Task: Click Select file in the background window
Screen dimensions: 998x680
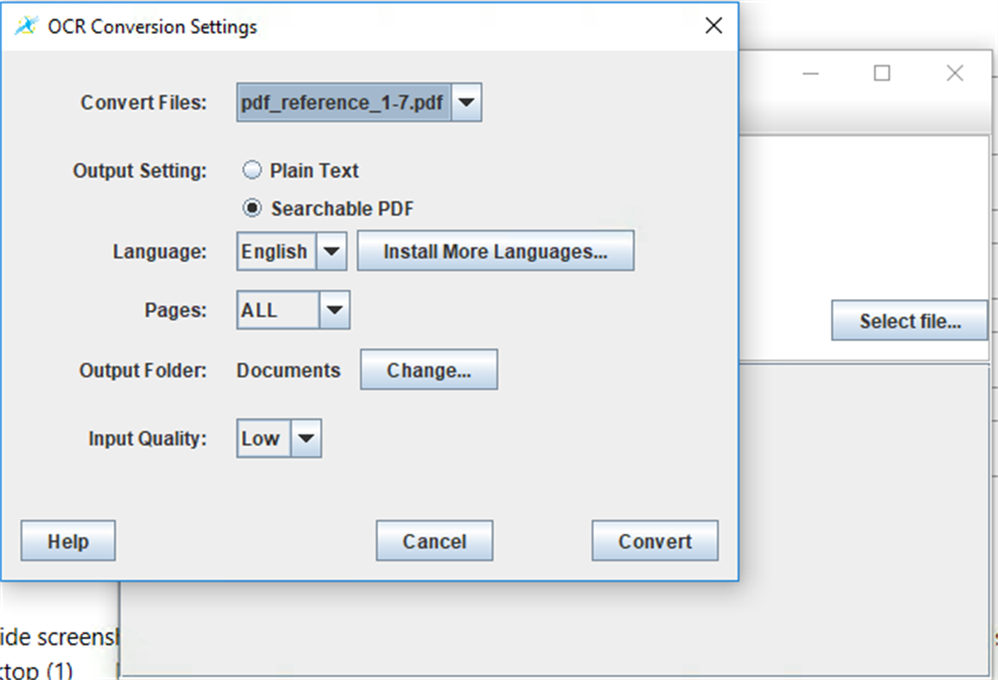Action: (908, 321)
